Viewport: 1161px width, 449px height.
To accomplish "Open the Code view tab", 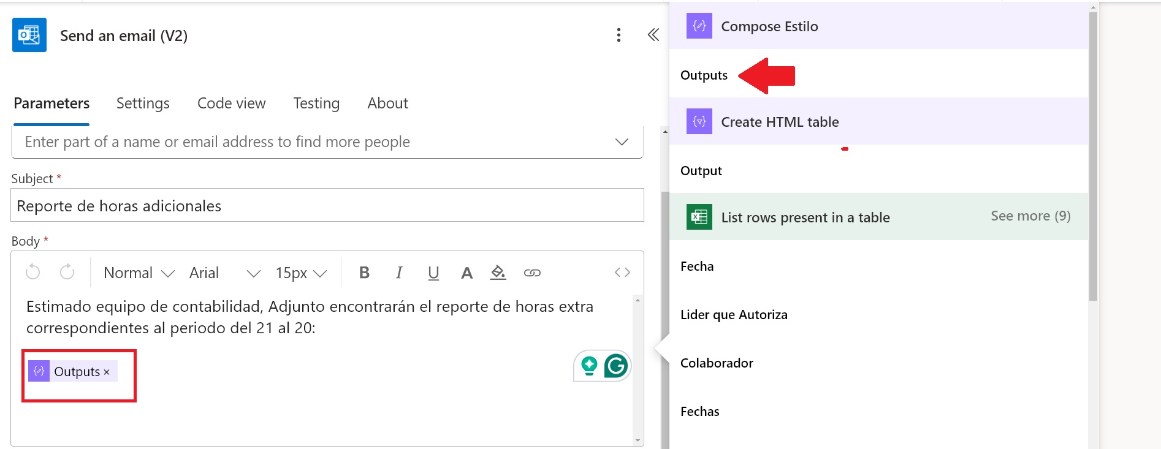I will (231, 104).
